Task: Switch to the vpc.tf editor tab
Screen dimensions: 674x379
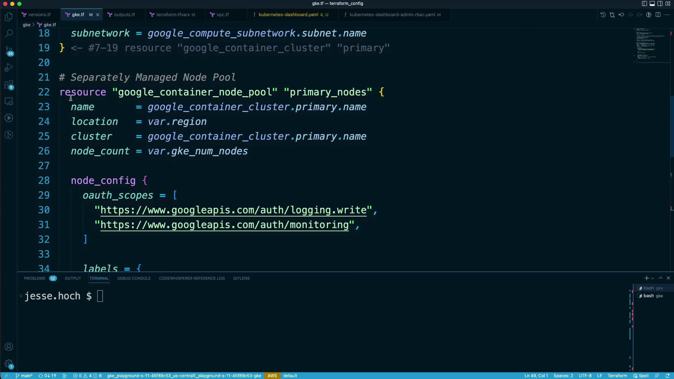Action: pyautogui.click(x=223, y=15)
